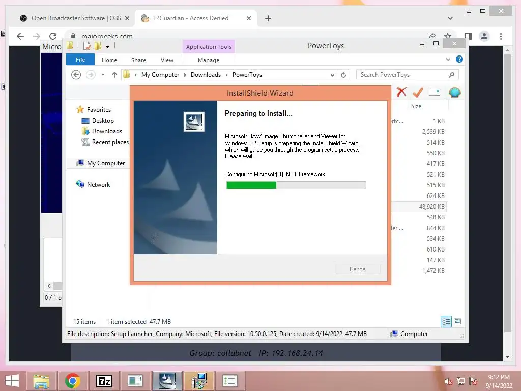The image size is (521, 391).
Task: Open Chrome three-dot menu
Action: (501, 36)
